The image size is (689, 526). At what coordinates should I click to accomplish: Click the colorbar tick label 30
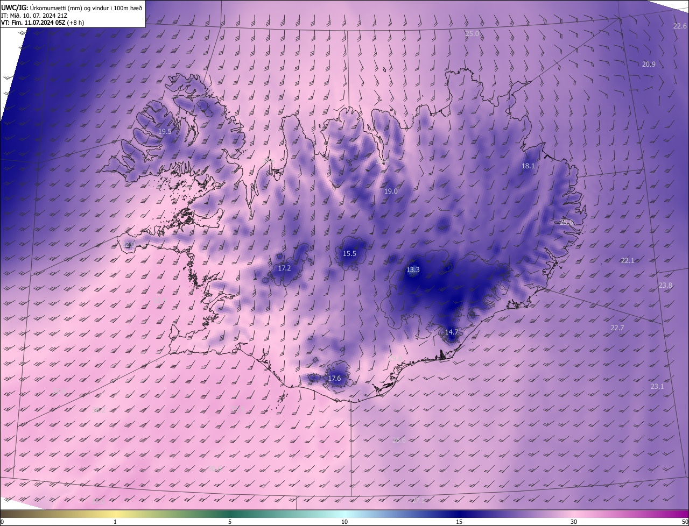click(574, 522)
